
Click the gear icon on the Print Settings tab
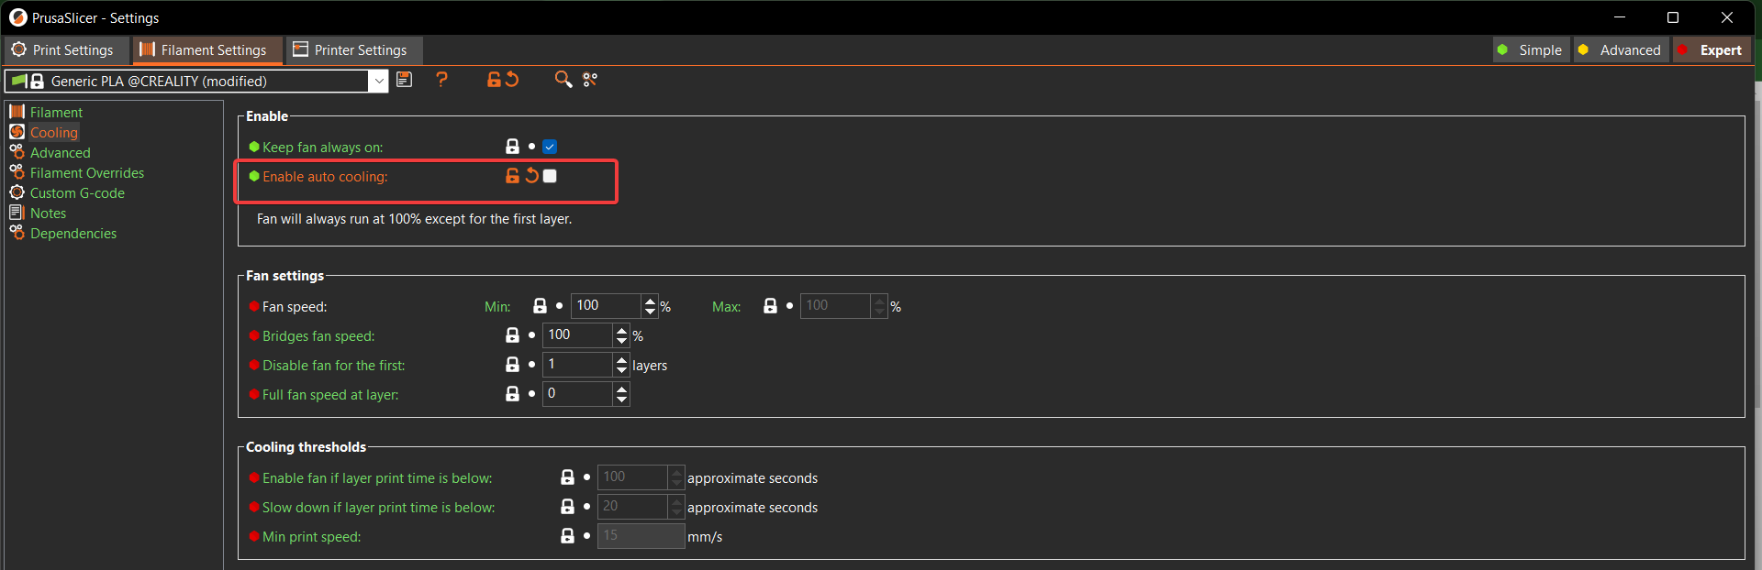tap(18, 49)
